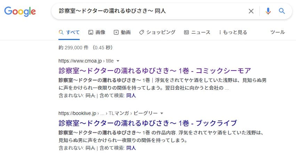The image size is (296, 157).
Task: Click the https://booklive.jp breadcrumb URL text
Action: point(108,113)
